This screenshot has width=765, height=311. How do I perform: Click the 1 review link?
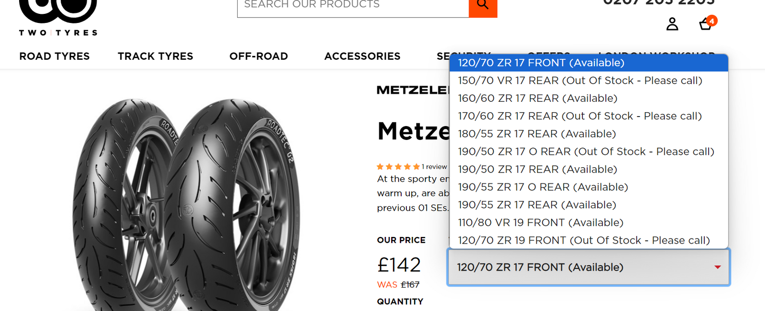(434, 167)
